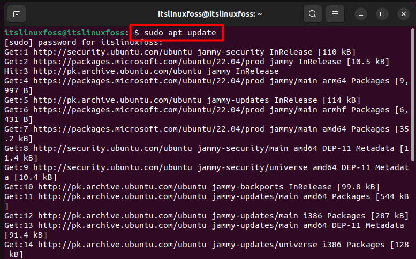
Task: Click the 'sudo apt update' command text
Action: (180, 33)
